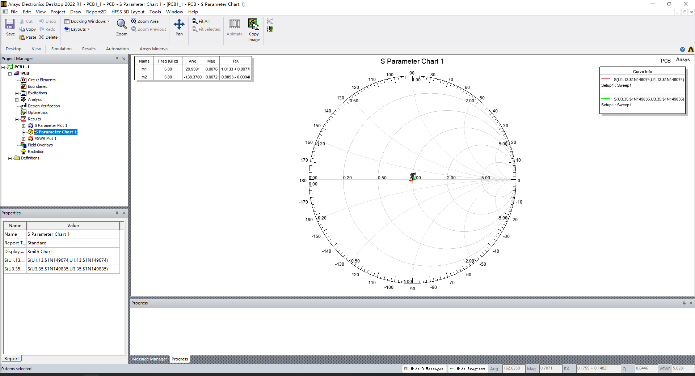This screenshot has width=695, height=376.
Task: Click the Name property value field
Action: pos(73,234)
